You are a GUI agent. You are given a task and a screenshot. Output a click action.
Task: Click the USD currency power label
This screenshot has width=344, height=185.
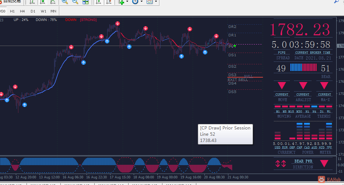pos(278,147)
